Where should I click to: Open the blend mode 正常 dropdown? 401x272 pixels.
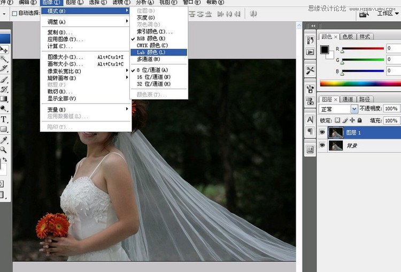pyautogui.click(x=354, y=109)
